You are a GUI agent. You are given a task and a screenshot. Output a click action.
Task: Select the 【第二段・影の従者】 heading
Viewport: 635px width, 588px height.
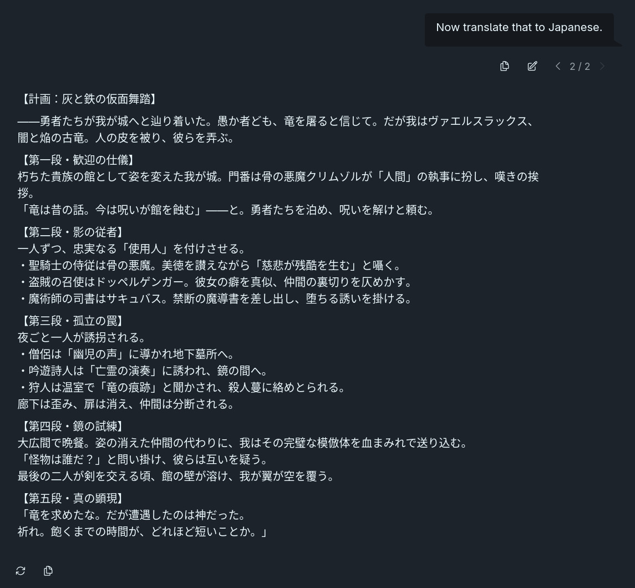coord(72,232)
